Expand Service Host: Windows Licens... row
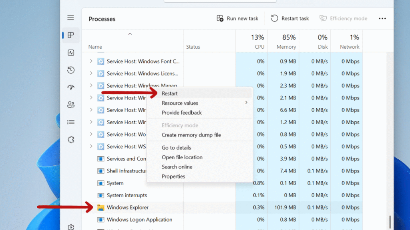410x230 pixels. (91, 73)
